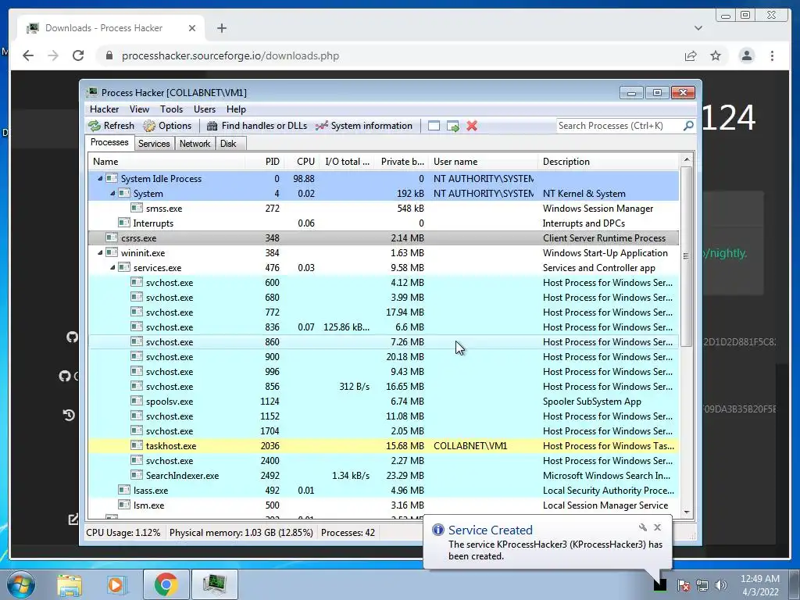The image size is (800, 600).
Task: Open the Tools menu
Action: [171, 109]
